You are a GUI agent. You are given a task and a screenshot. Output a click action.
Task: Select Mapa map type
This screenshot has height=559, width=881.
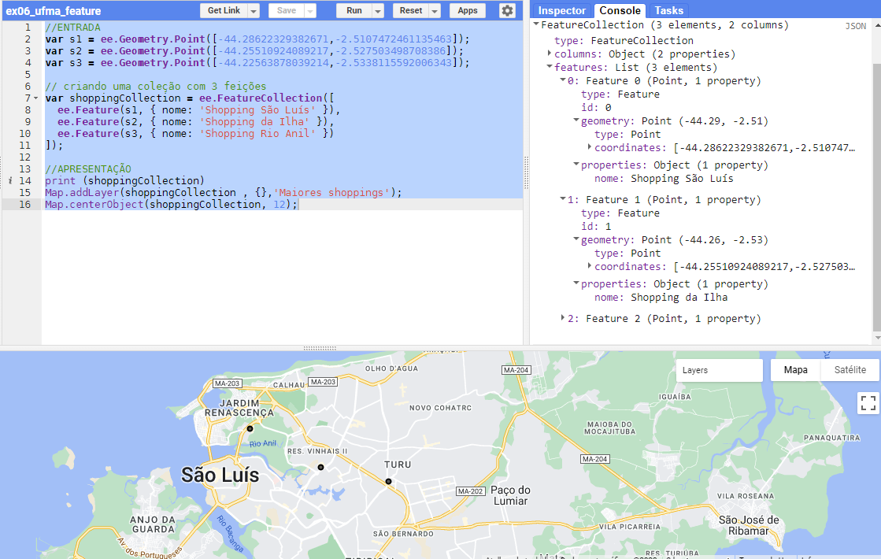click(795, 370)
